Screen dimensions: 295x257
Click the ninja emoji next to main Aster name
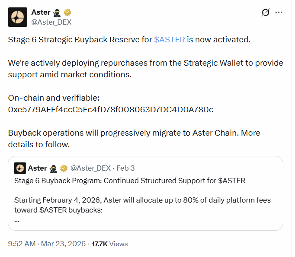58,12
